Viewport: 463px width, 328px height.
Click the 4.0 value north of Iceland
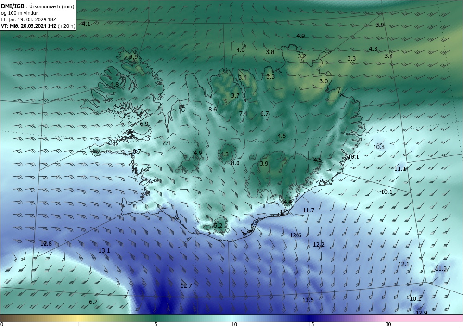[240, 50]
